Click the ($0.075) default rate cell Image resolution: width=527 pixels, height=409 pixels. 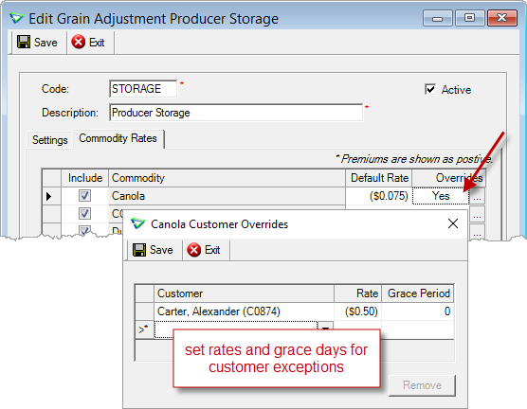point(379,196)
